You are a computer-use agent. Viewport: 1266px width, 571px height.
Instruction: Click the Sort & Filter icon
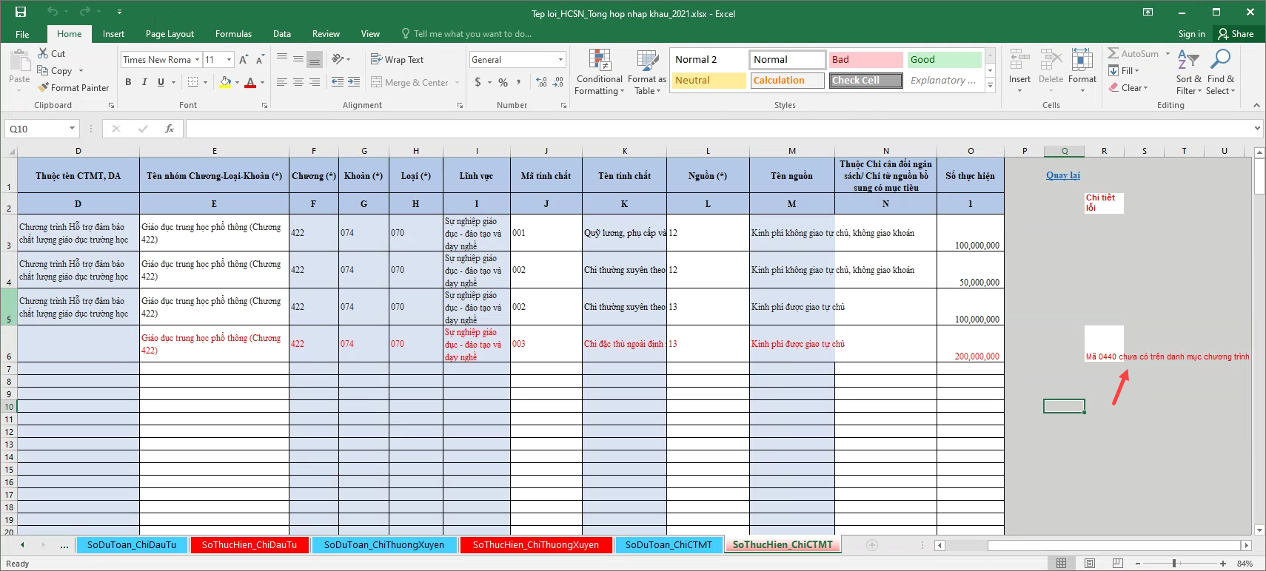[1188, 61]
